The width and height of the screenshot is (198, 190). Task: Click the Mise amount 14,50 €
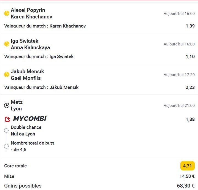pyautogui.click(x=187, y=176)
